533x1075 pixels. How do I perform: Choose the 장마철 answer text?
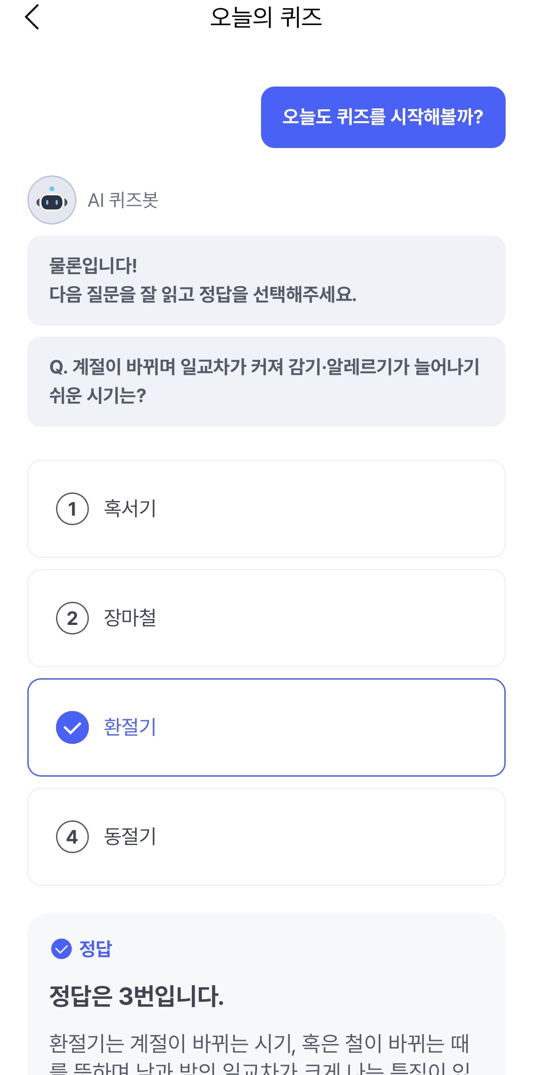point(130,618)
